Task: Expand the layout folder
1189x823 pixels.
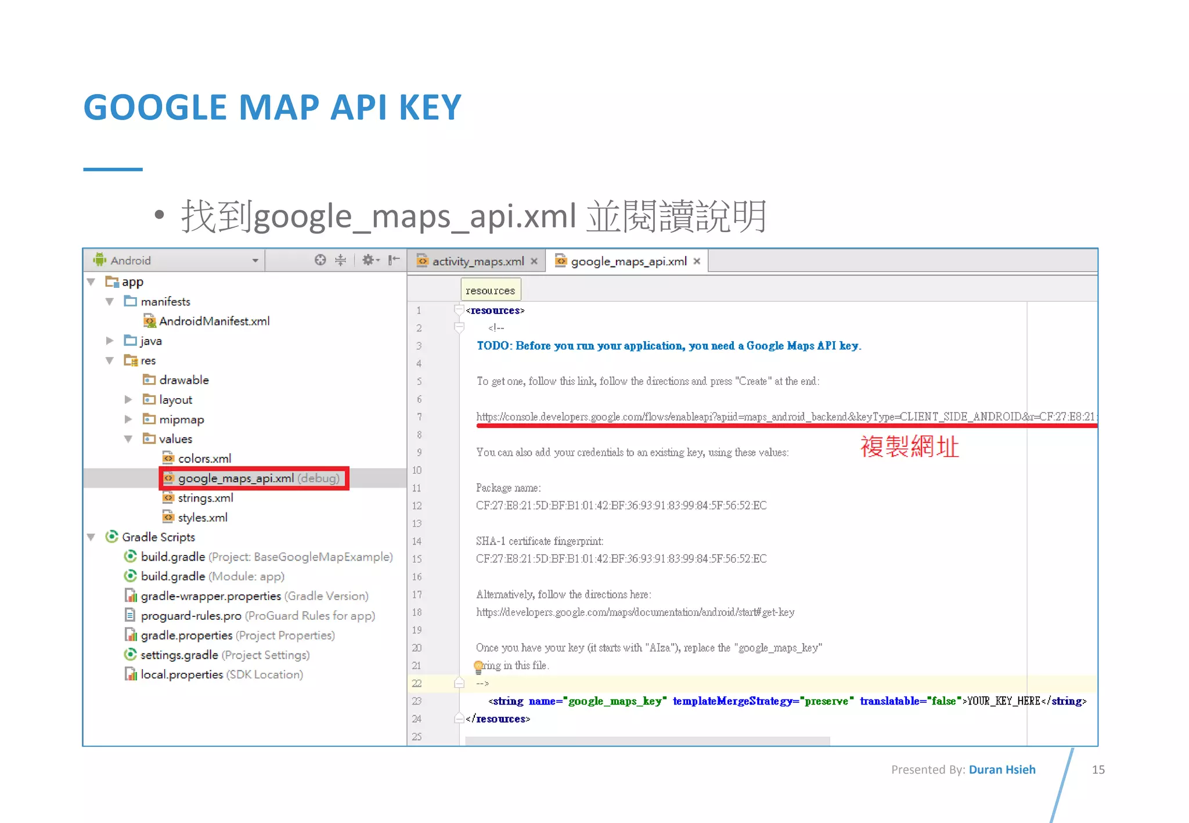Action: click(128, 400)
